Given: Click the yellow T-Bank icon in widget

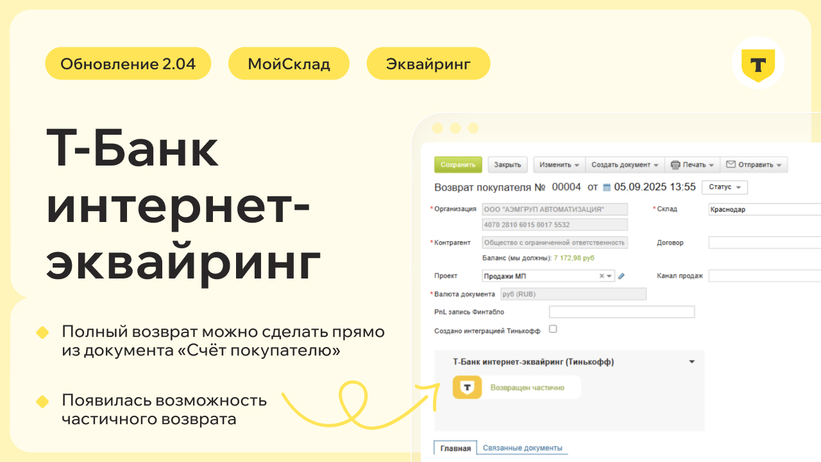Looking at the screenshot, I should (x=467, y=388).
